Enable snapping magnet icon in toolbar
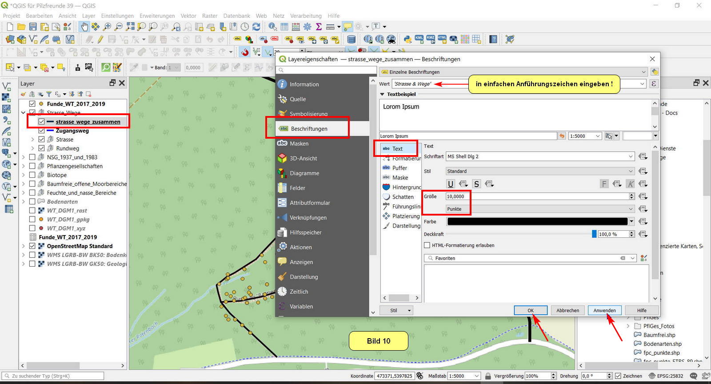711x384 pixels. (x=244, y=52)
